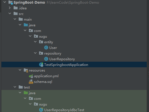The width and height of the screenshot is (149, 112).
Task: Click the com package icon under test
Action: click(x=31, y=98)
